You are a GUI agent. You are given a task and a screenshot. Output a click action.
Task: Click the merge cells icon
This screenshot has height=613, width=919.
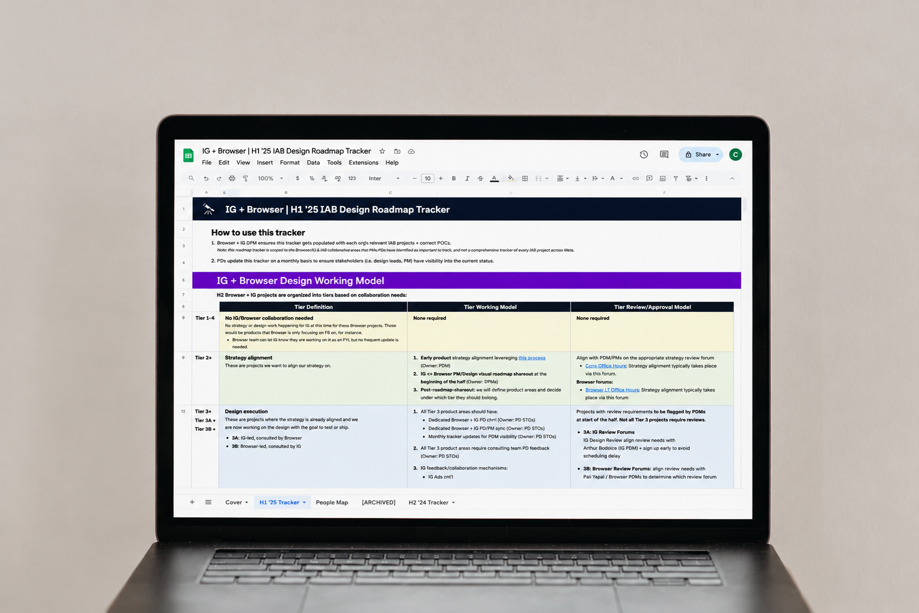[538, 178]
